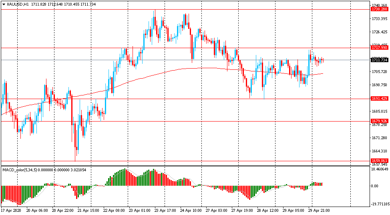Select the 1679.926 price level label

click(379, 121)
